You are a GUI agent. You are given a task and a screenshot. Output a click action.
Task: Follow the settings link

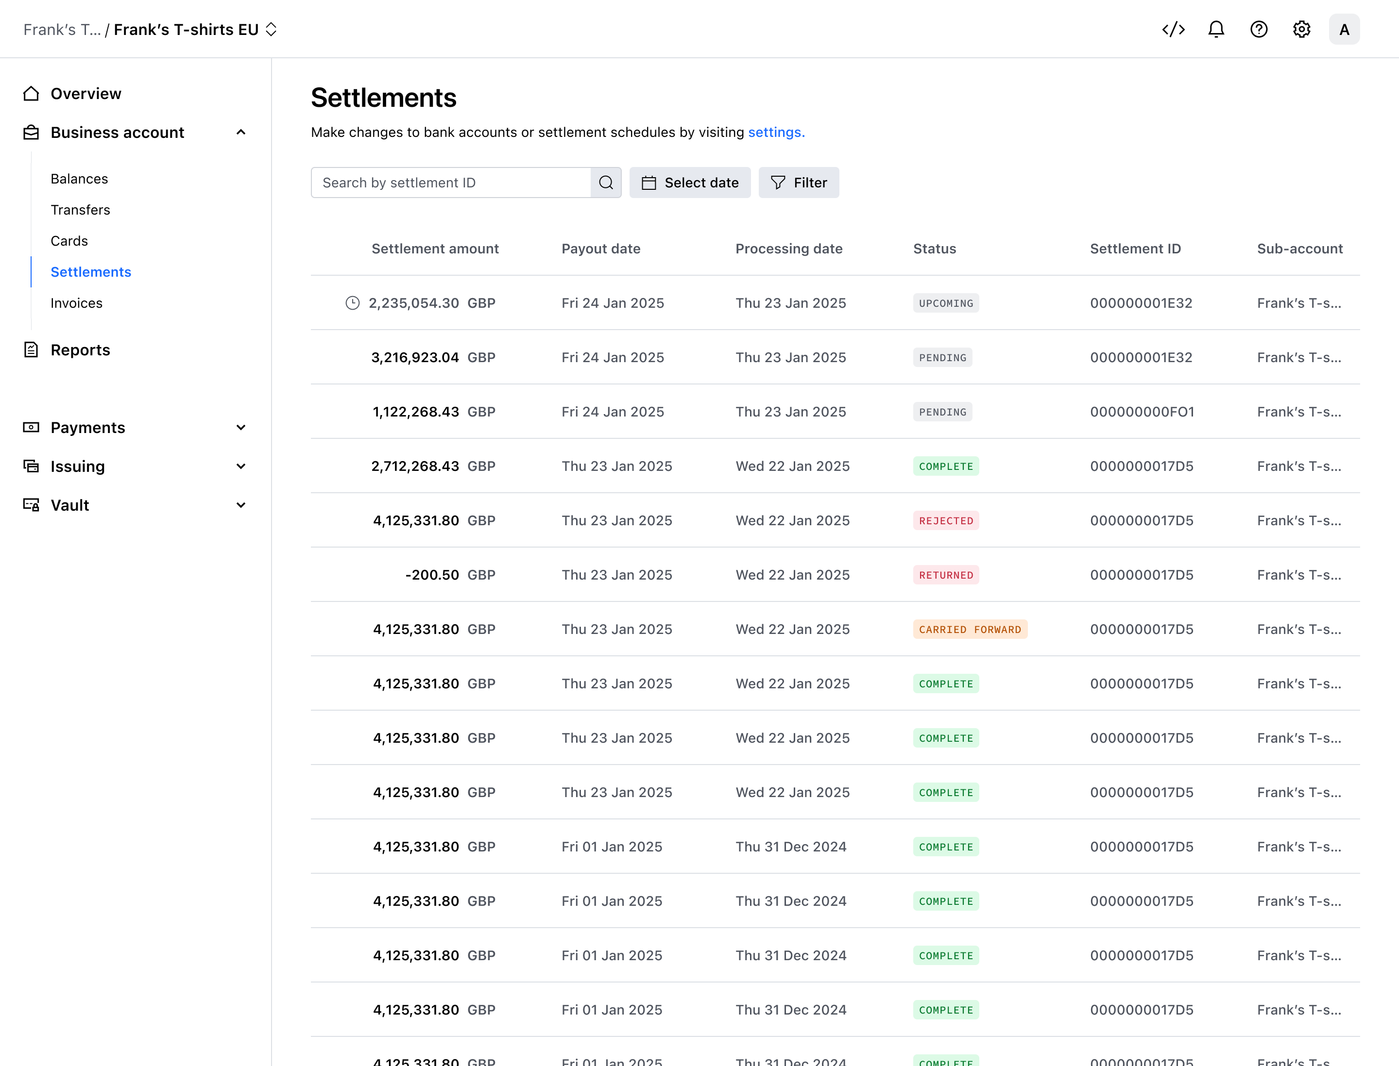pyautogui.click(x=776, y=132)
